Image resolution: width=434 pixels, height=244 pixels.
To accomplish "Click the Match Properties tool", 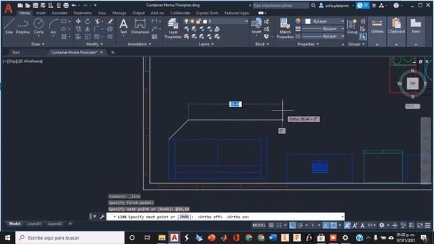I will [285, 28].
